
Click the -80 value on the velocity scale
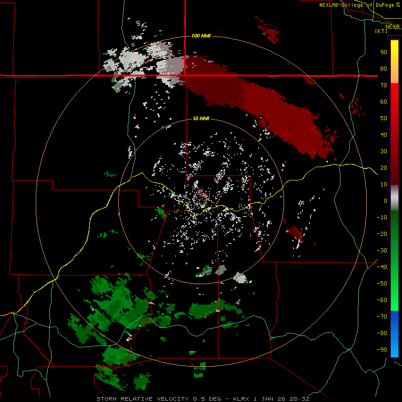[382, 333]
